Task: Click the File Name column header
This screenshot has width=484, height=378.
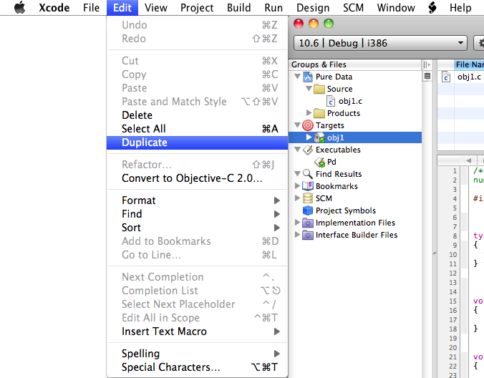Action: coord(469,64)
